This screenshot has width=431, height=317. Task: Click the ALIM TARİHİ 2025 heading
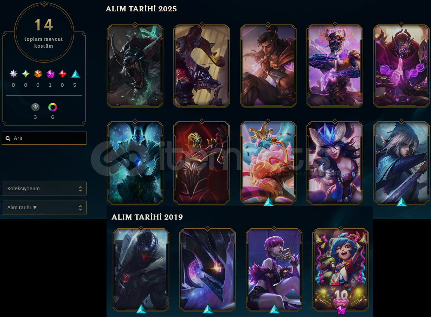pyautogui.click(x=141, y=9)
